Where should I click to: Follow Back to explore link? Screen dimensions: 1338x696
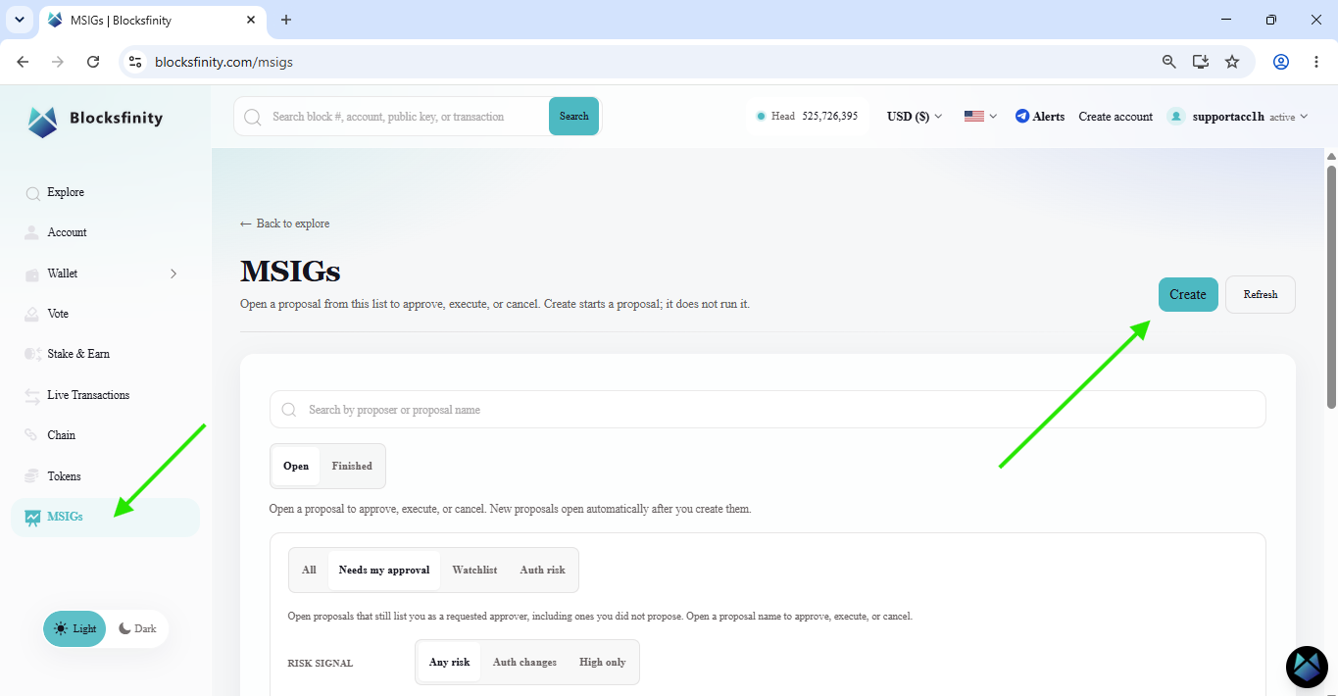pos(284,224)
